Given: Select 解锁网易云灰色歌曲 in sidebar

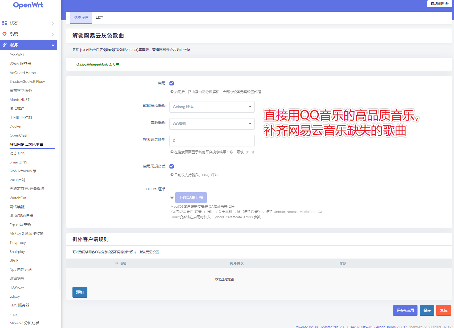Looking at the screenshot, I should (x=26, y=144).
